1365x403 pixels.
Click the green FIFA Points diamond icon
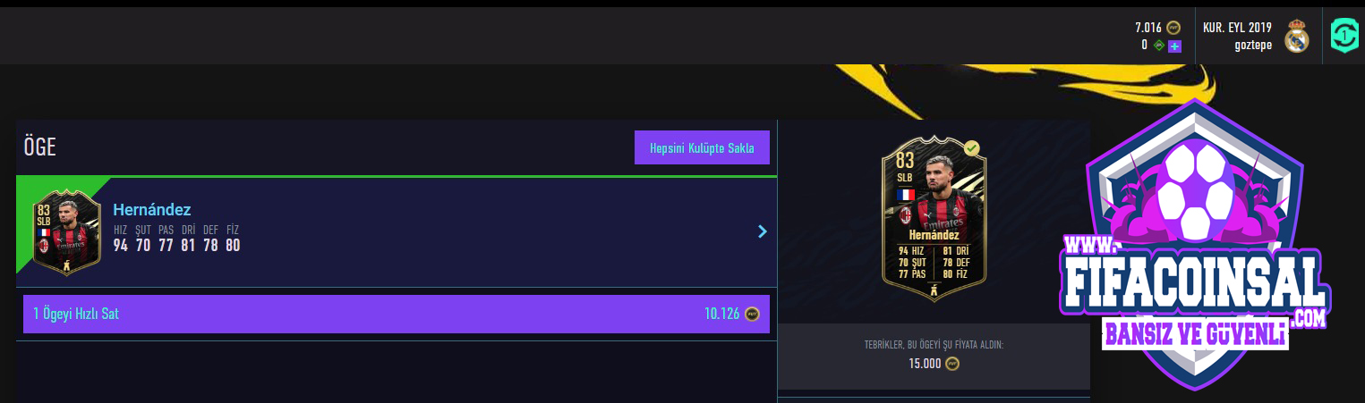tap(1158, 46)
